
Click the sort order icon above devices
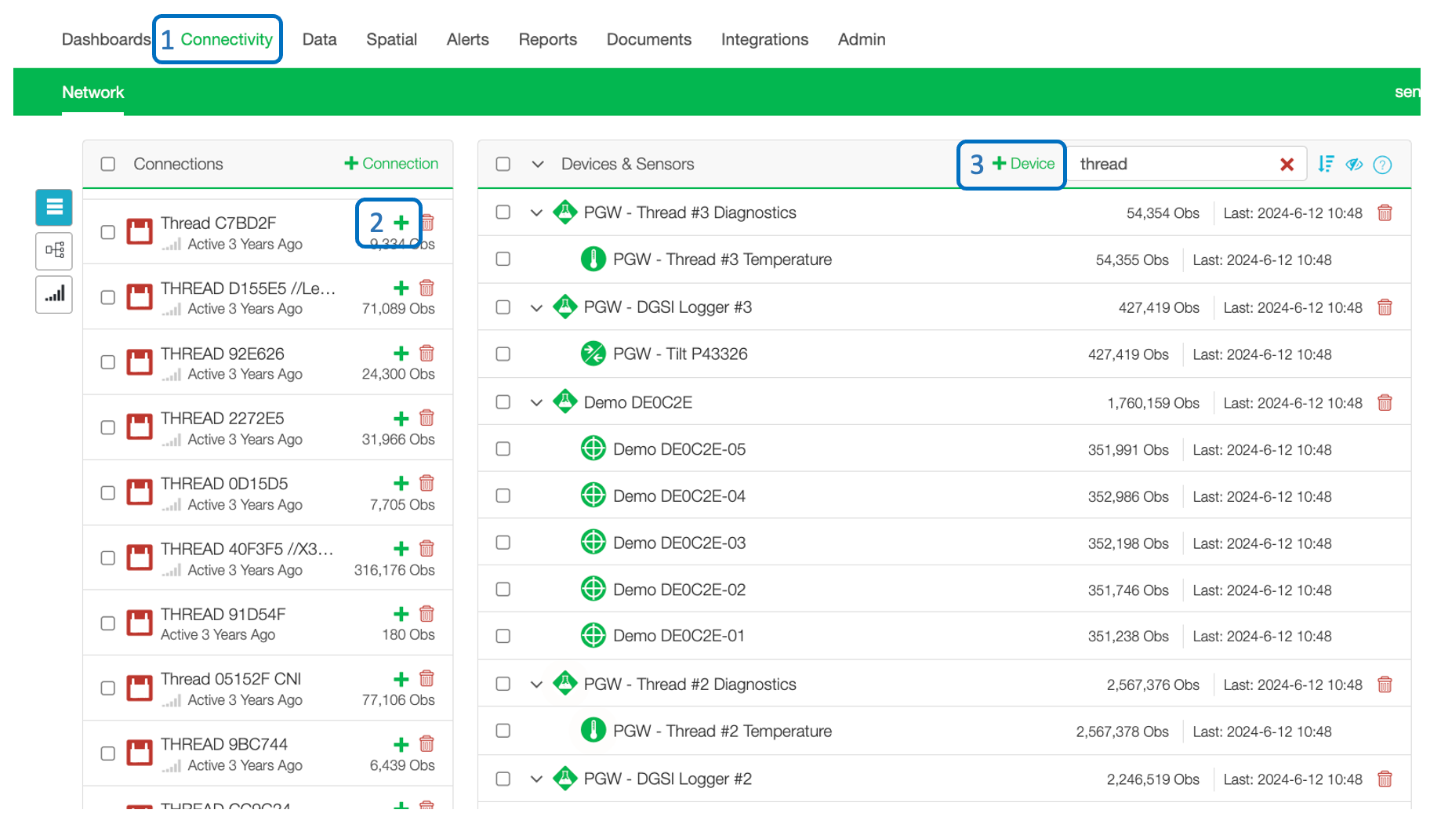1326,164
